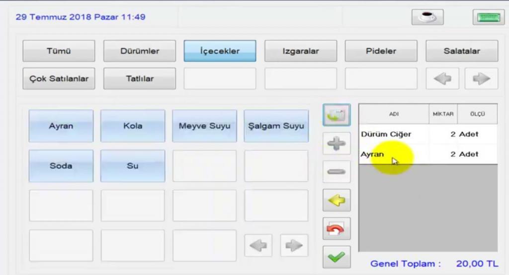Increase quantity with the plus button
This screenshot has width=509, height=275.
point(337,143)
